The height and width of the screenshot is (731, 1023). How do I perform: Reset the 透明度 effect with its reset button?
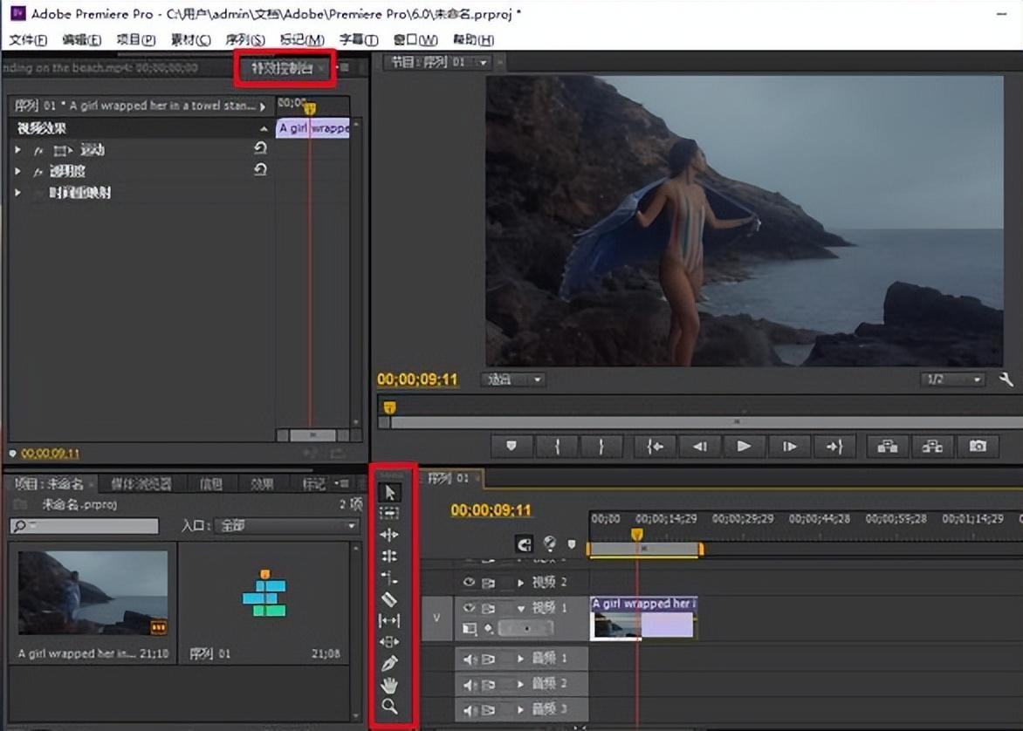(x=260, y=171)
